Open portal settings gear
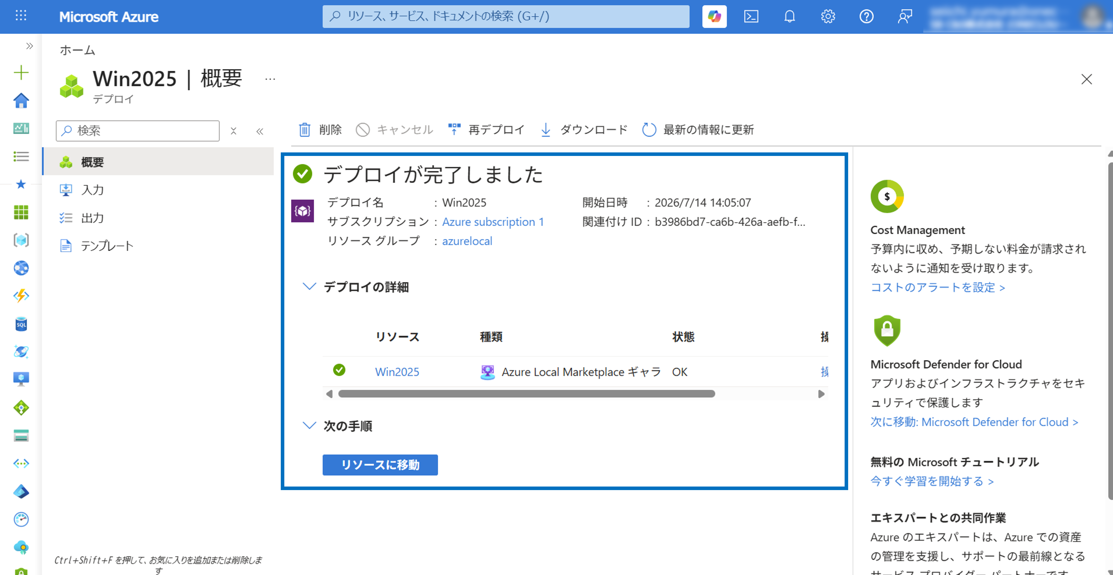The height and width of the screenshot is (575, 1113). (x=828, y=16)
